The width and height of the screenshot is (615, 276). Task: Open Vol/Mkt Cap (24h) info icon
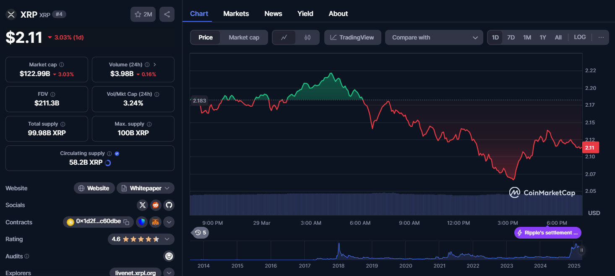(x=156, y=95)
